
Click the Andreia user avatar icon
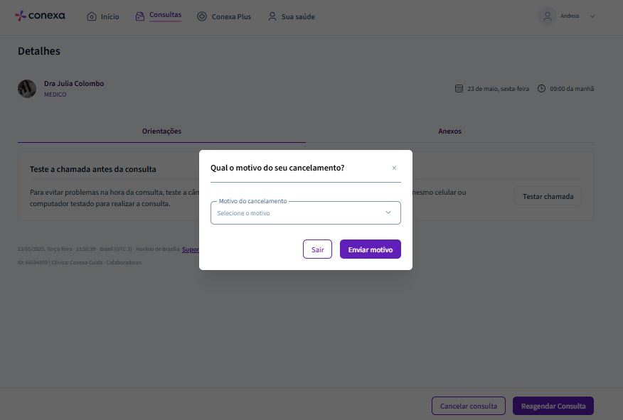pos(547,16)
